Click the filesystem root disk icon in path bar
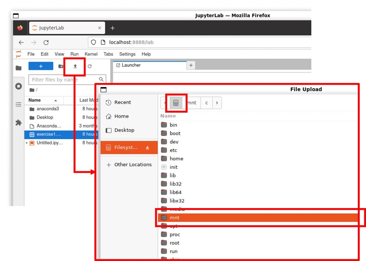 tap(175, 103)
